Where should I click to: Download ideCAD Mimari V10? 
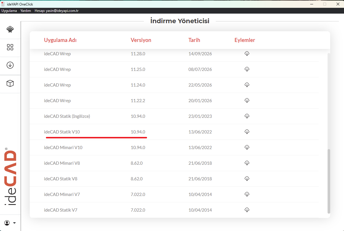(247, 147)
